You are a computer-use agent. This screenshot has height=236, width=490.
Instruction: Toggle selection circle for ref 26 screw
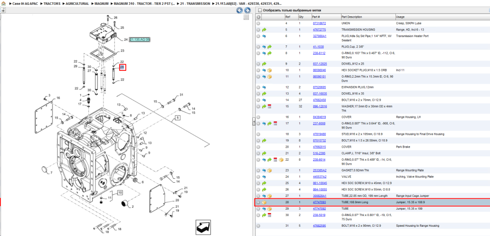point(258,190)
